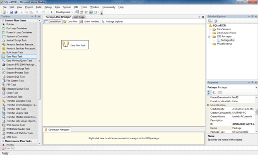Select the Execute SQL Task item
This screenshot has width=258, height=155.
click(x=15, y=77)
